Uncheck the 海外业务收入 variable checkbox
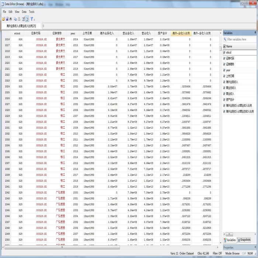The height and width of the screenshot is (258, 258). (224, 82)
